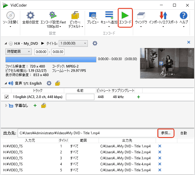Viewport: 195px width, 175px height.
Task: Click green plus to add audio track
Action: 139,97
